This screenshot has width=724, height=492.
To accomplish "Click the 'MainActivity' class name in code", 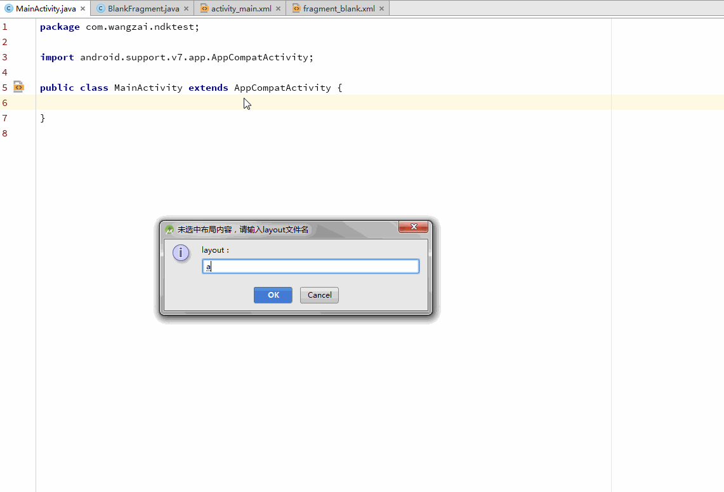I will click(148, 88).
